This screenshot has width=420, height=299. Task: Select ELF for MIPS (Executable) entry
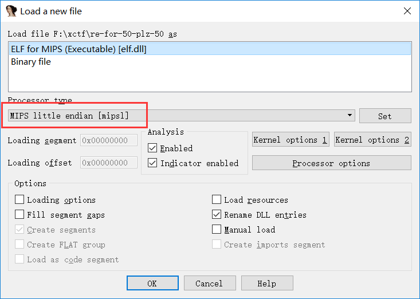[x=78, y=49]
